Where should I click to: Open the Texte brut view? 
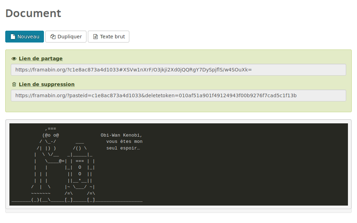pos(108,37)
